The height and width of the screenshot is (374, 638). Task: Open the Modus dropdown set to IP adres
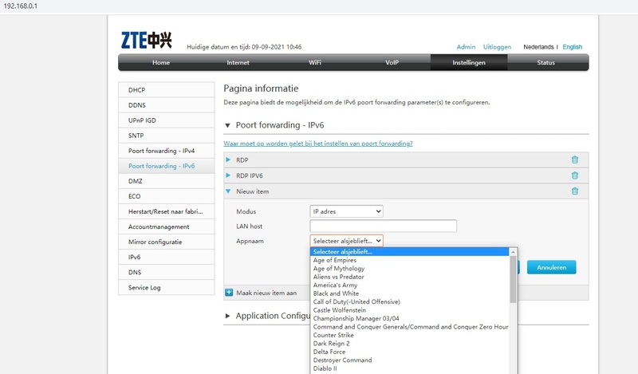point(346,211)
